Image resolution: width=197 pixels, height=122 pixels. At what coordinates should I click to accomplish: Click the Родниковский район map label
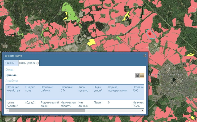click(x=166, y=75)
